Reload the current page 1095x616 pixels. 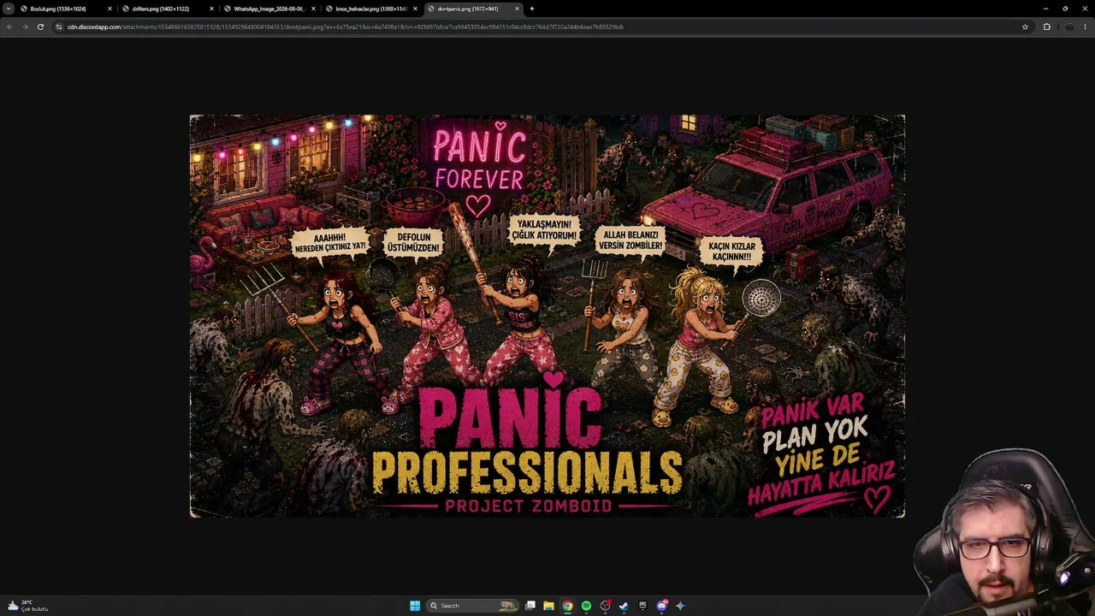40,27
